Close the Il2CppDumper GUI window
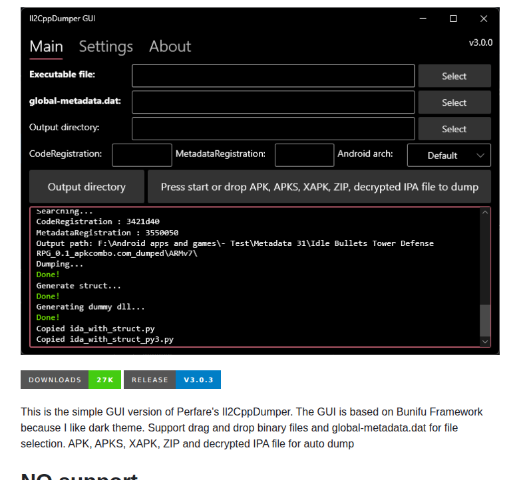 (x=484, y=19)
